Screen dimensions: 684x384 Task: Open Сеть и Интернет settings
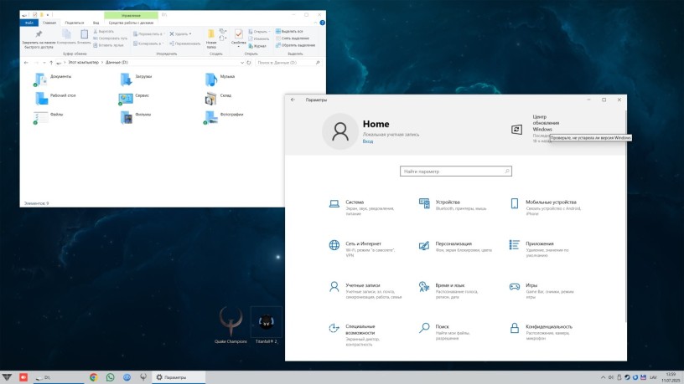pos(364,243)
